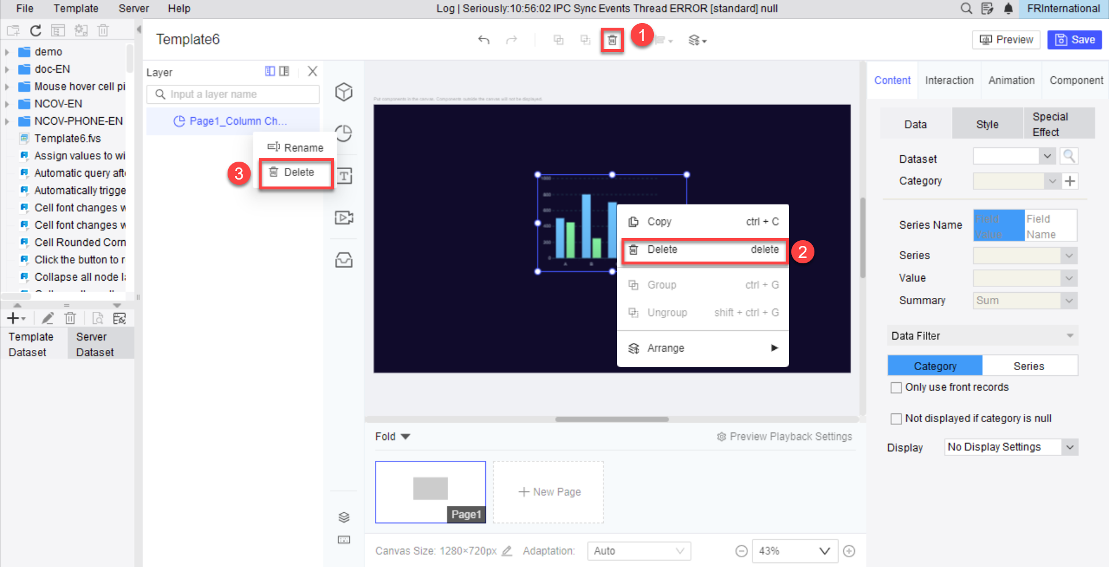Click pencil icon to edit canvas size
Image resolution: width=1109 pixels, height=567 pixels.
507,551
